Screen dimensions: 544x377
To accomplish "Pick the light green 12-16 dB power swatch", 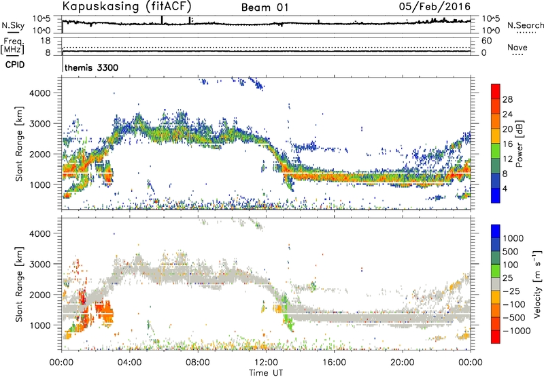I will pos(496,151).
